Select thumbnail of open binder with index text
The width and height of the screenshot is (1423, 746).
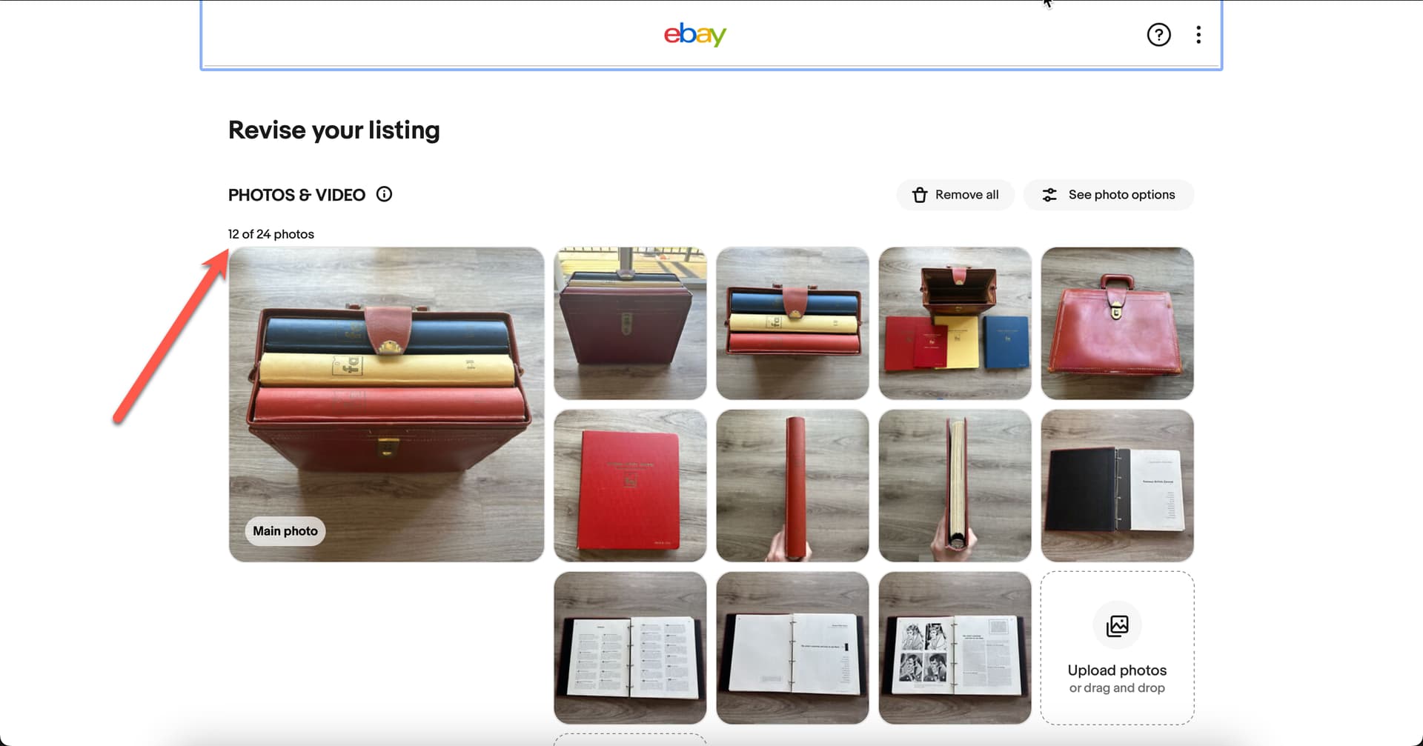pos(630,647)
